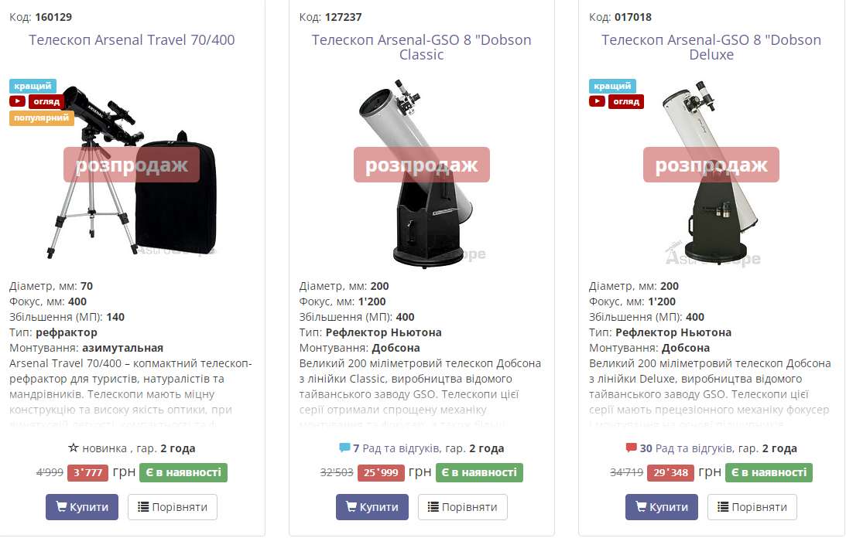Click the star novelty icon on Arsenal Travel
The height and width of the screenshot is (538, 846).
(x=74, y=448)
